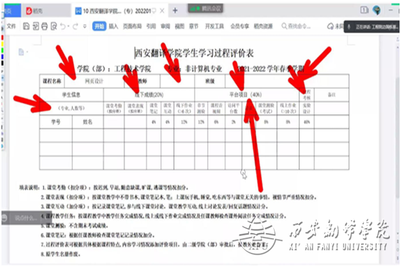Click the 线下作业 column header cell
This screenshot has height=267, width=401.
click(x=184, y=109)
